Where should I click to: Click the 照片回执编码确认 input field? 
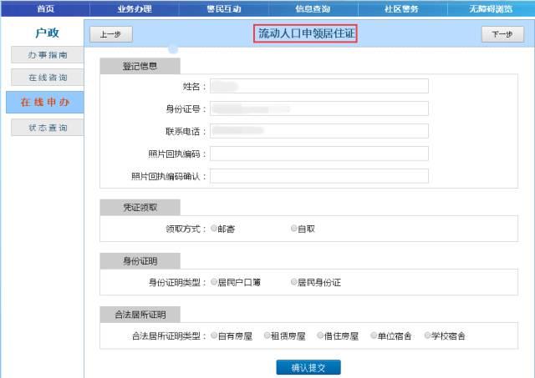(319, 176)
